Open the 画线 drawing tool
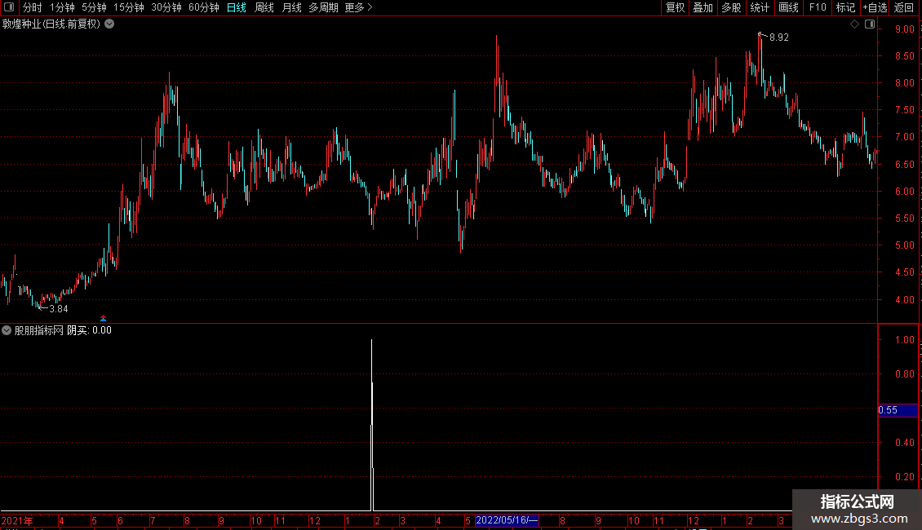 [x=788, y=7]
